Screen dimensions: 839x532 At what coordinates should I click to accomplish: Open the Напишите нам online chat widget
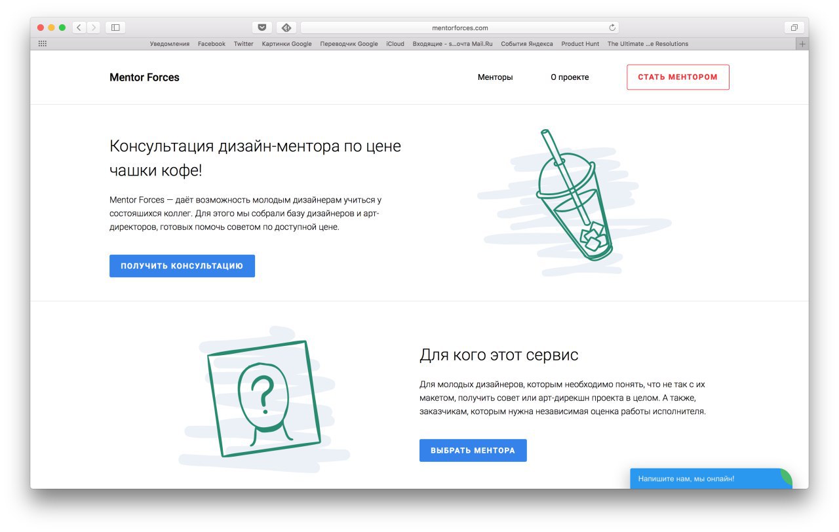coord(711,478)
